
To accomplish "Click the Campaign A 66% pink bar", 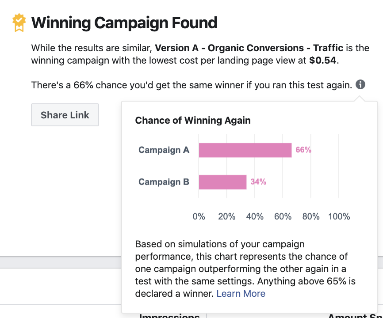I will (245, 150).
